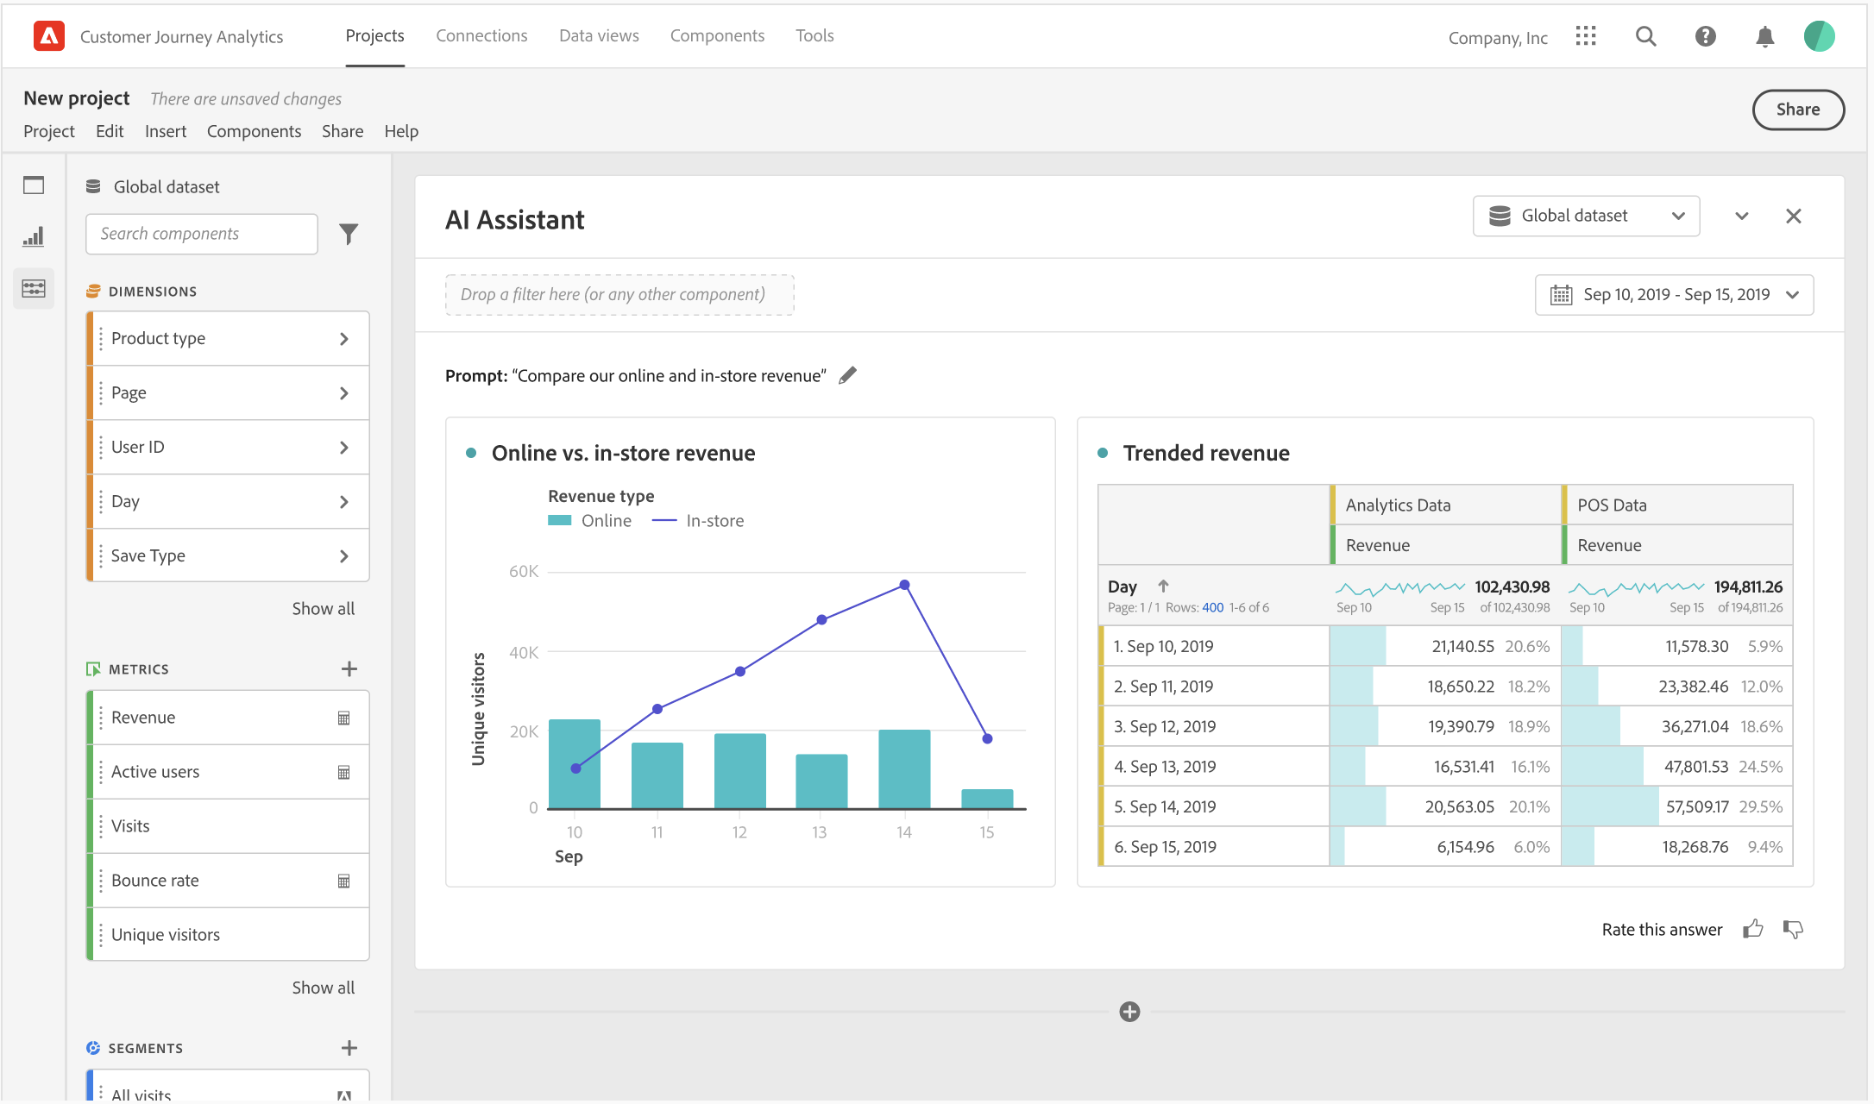Give thumbs down rating to answer
This screenshot has width=1874, height=1104.
[1793, 929]
